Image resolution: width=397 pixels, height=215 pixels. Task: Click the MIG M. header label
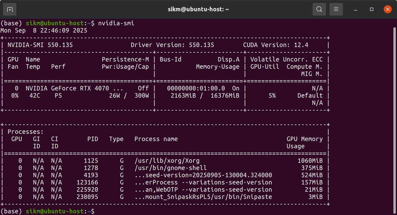[x=312, y=74]
